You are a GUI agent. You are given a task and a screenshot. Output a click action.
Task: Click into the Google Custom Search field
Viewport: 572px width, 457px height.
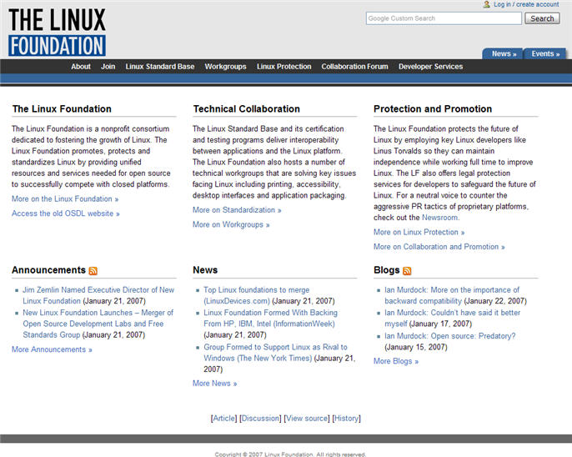pos(444,18)
